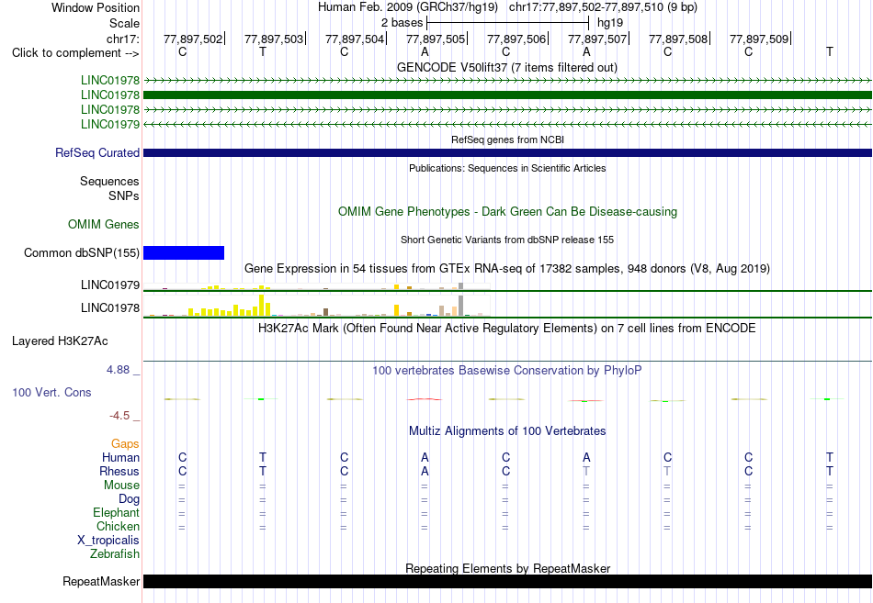This screenshot has height=603, width=873.
Task: Click the RepeatMasker label
Action: 101,581
